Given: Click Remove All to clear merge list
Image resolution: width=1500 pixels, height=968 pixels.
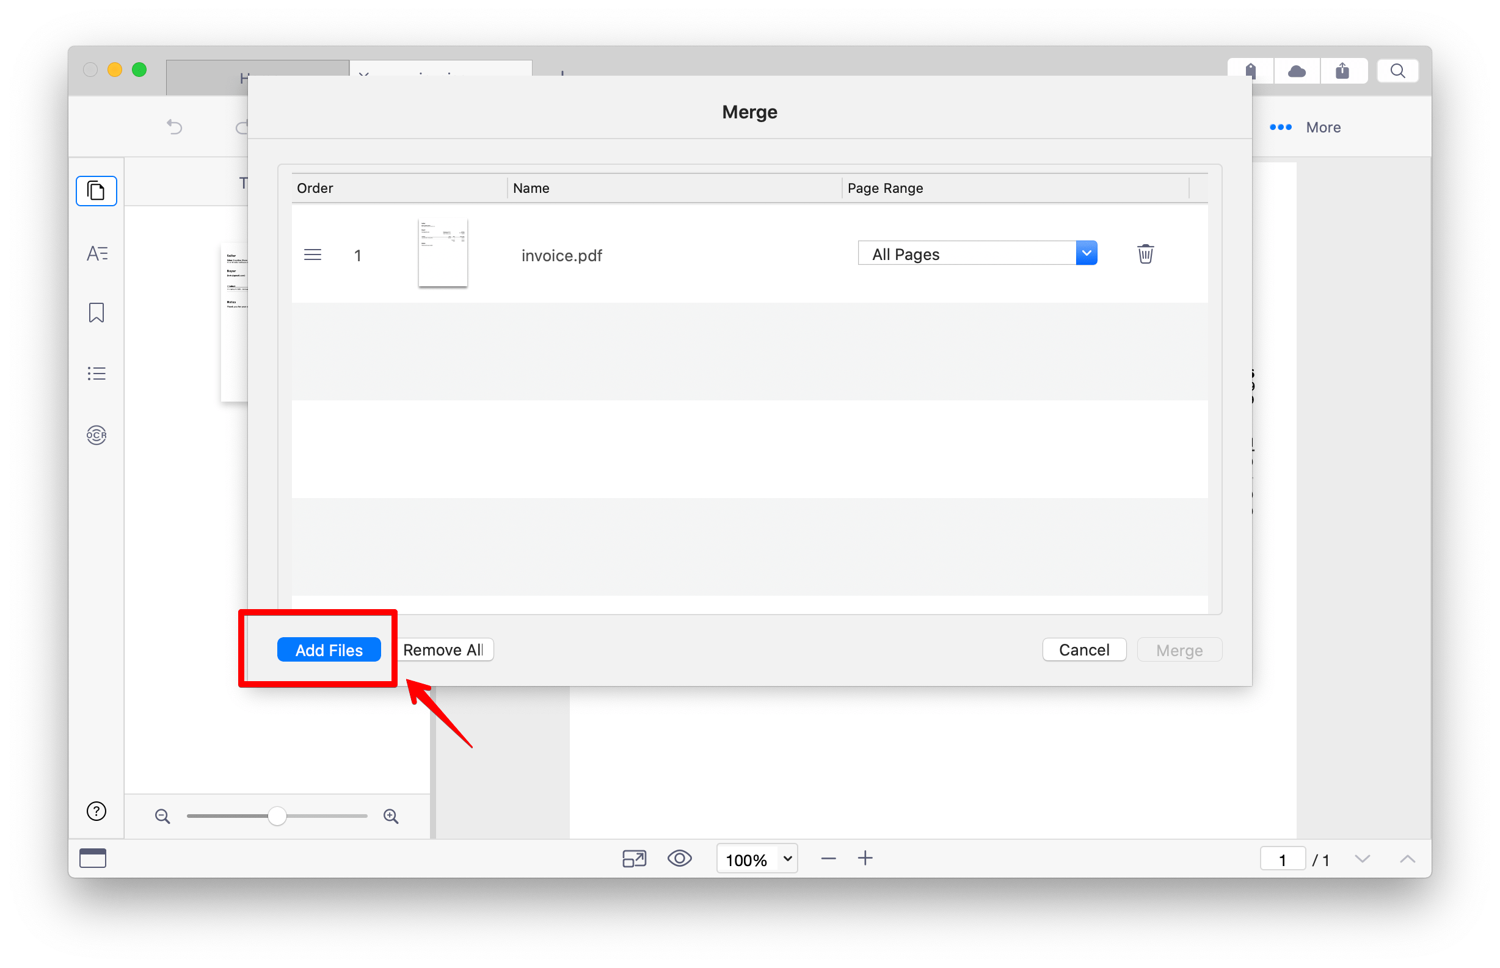Looking at the screenshot, I should [443, 649].
